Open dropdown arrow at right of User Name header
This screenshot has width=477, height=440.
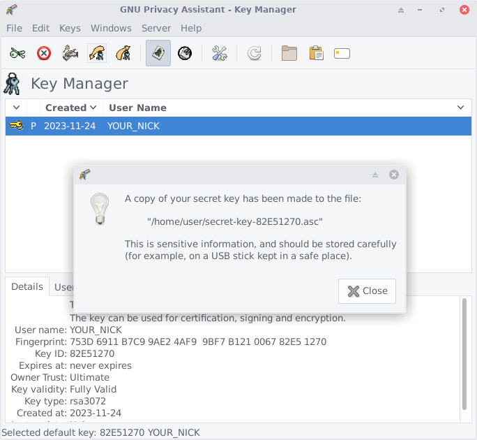(460, 108)
